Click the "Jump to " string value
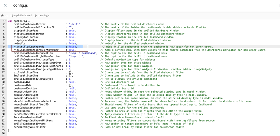Image resolution: width=280 pixels, height=136 pixels. click(77, 56)
